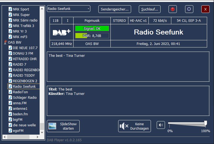Image resolution: width=214 pixels, height=144 pixels.
Task: Click the volume slider handle at 100%
Action: click(205, 123)
